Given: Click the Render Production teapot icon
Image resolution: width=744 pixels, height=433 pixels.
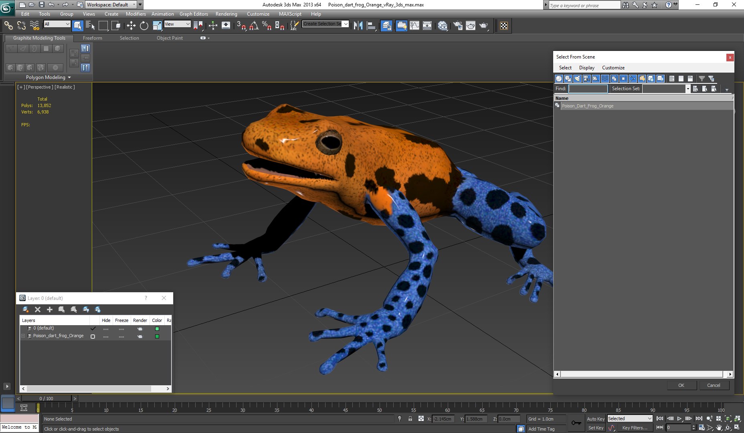Looking at the screenshot, I should (x=484, y=26).
